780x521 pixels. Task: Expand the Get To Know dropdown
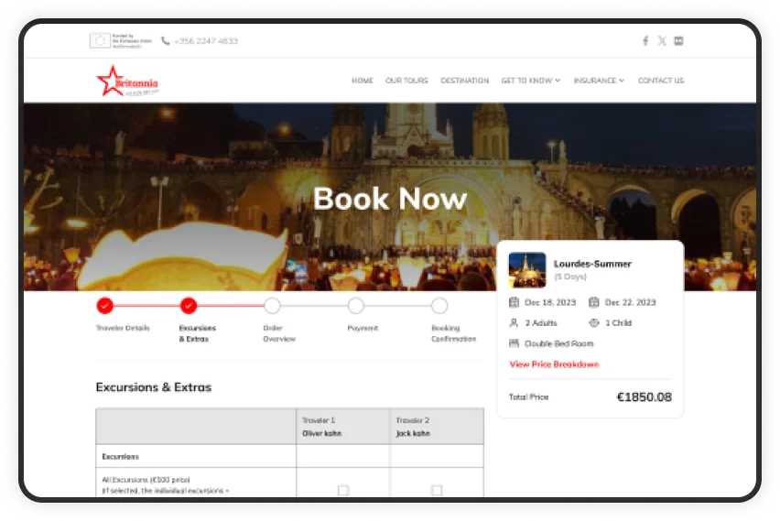[x=530, y=81]
